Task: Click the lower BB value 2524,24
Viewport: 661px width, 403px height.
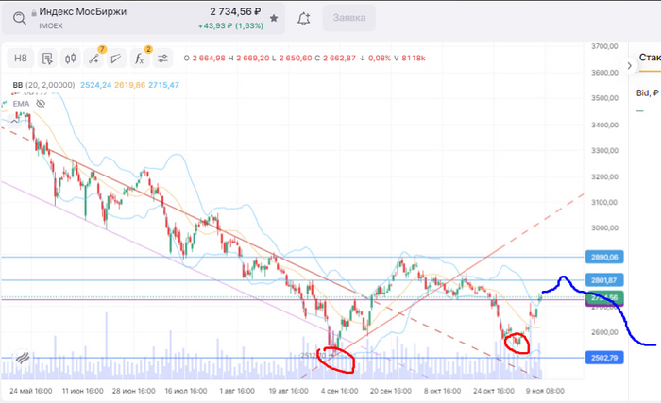Action: (x=95, y=85)
